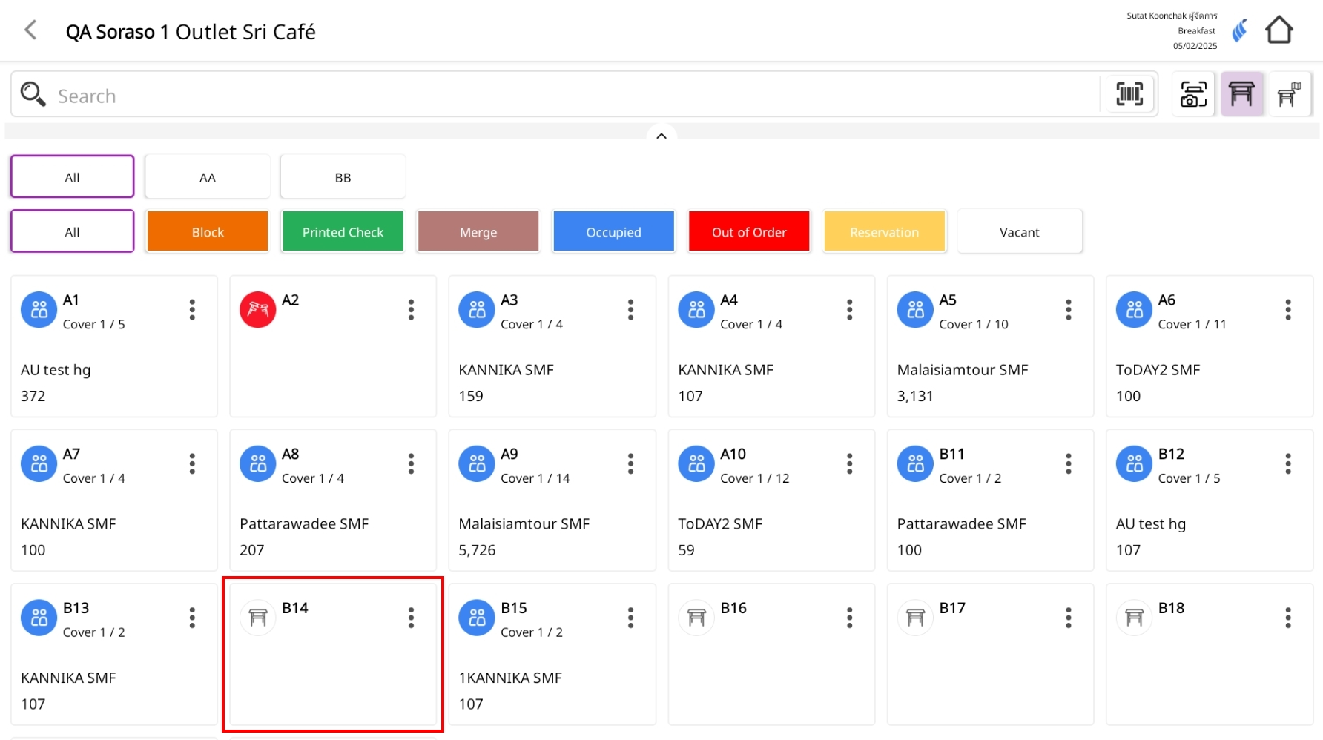Filter tables by Occupied status
The height and width of the screenshot is (740, 1323).
pyautogui.click(x=613, y=232)
